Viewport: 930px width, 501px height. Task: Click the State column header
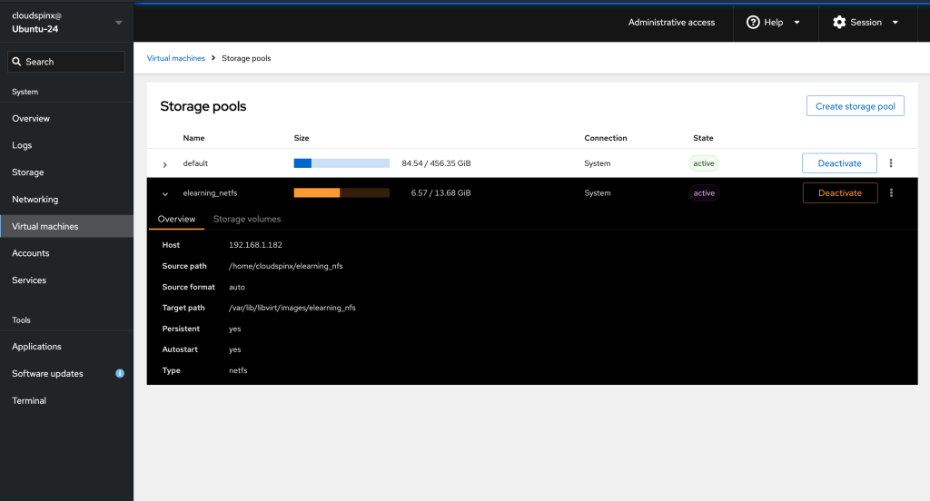703,138
